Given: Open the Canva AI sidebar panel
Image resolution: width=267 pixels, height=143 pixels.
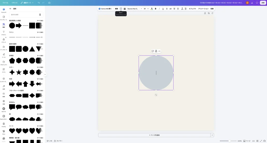Looking at the screenshot, I should pyautogui.click(x=4, y=10).
